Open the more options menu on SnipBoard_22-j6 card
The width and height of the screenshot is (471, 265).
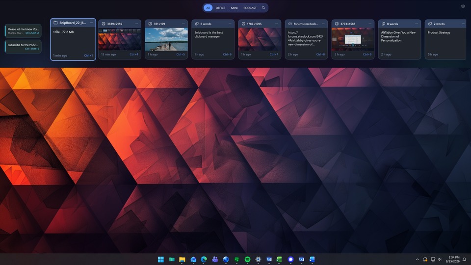pos(91,23)
